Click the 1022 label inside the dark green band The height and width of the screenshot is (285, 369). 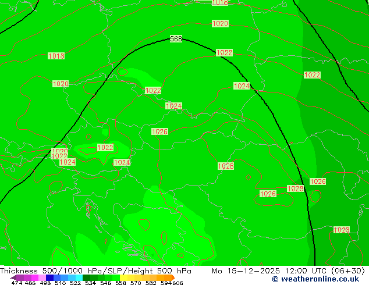pyautogui.click(x=312, y=75)
